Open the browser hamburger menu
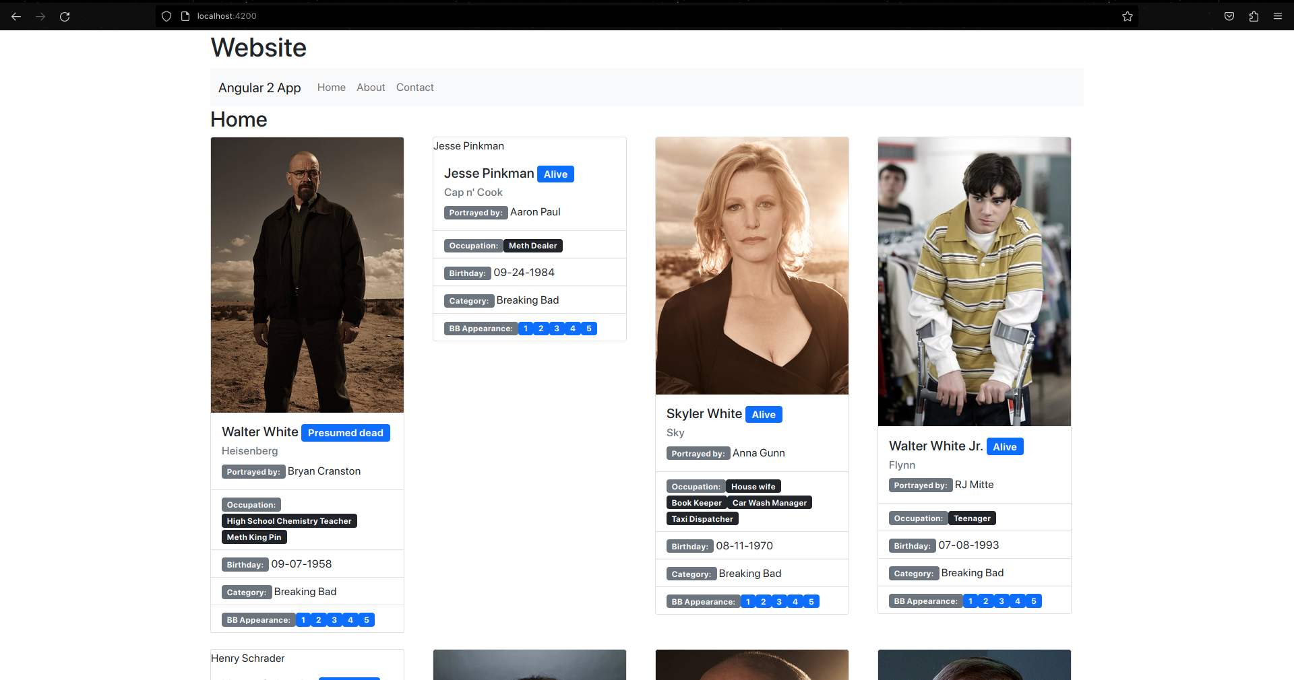This screenshot has width=1294, height=680. [x=1278, y=16]
